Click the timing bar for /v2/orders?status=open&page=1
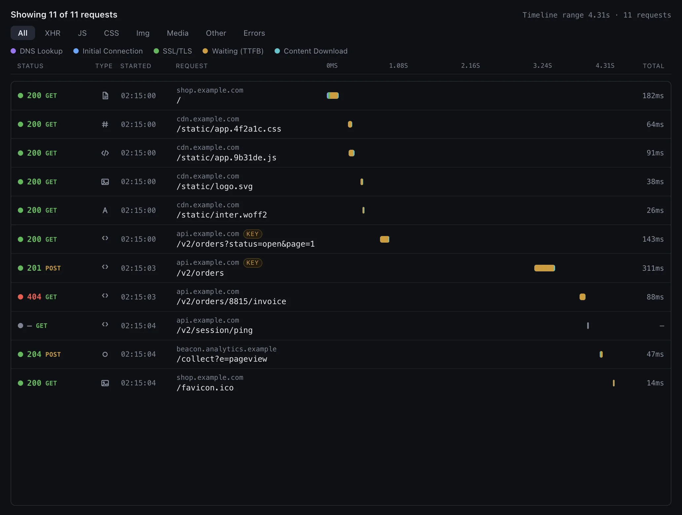682x515 pixels. pyautogui.click(x=385, y=239)
